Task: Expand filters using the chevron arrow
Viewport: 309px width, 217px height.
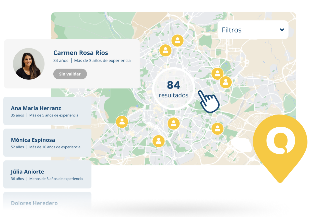Action: tap(282, 30)
